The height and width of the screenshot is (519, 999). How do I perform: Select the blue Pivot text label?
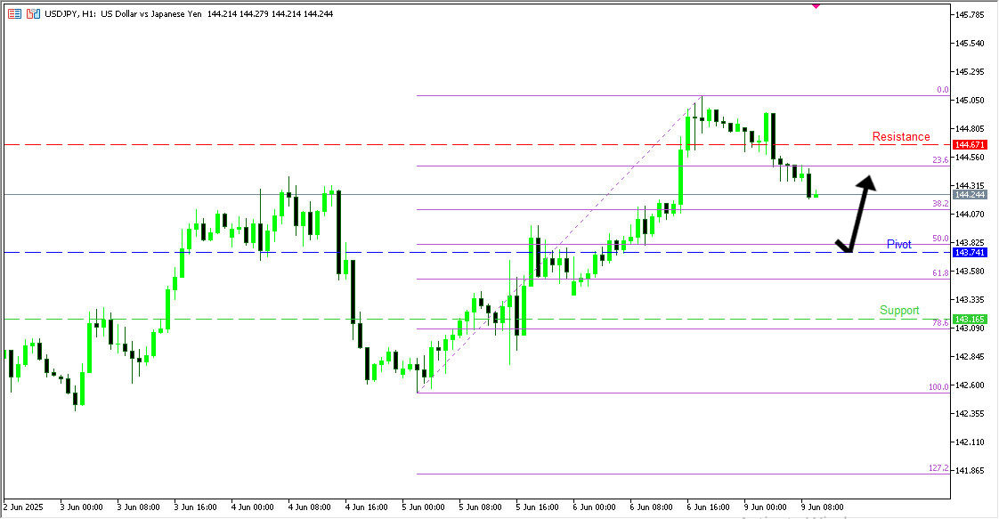[898, 244]
